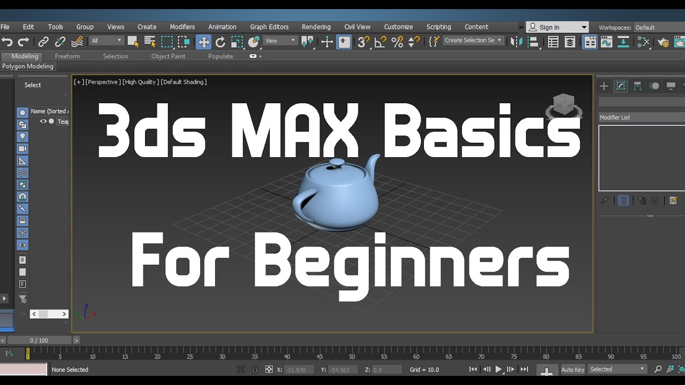Activate the Select and Scale tool
The image size is (685, 385).
237,42
